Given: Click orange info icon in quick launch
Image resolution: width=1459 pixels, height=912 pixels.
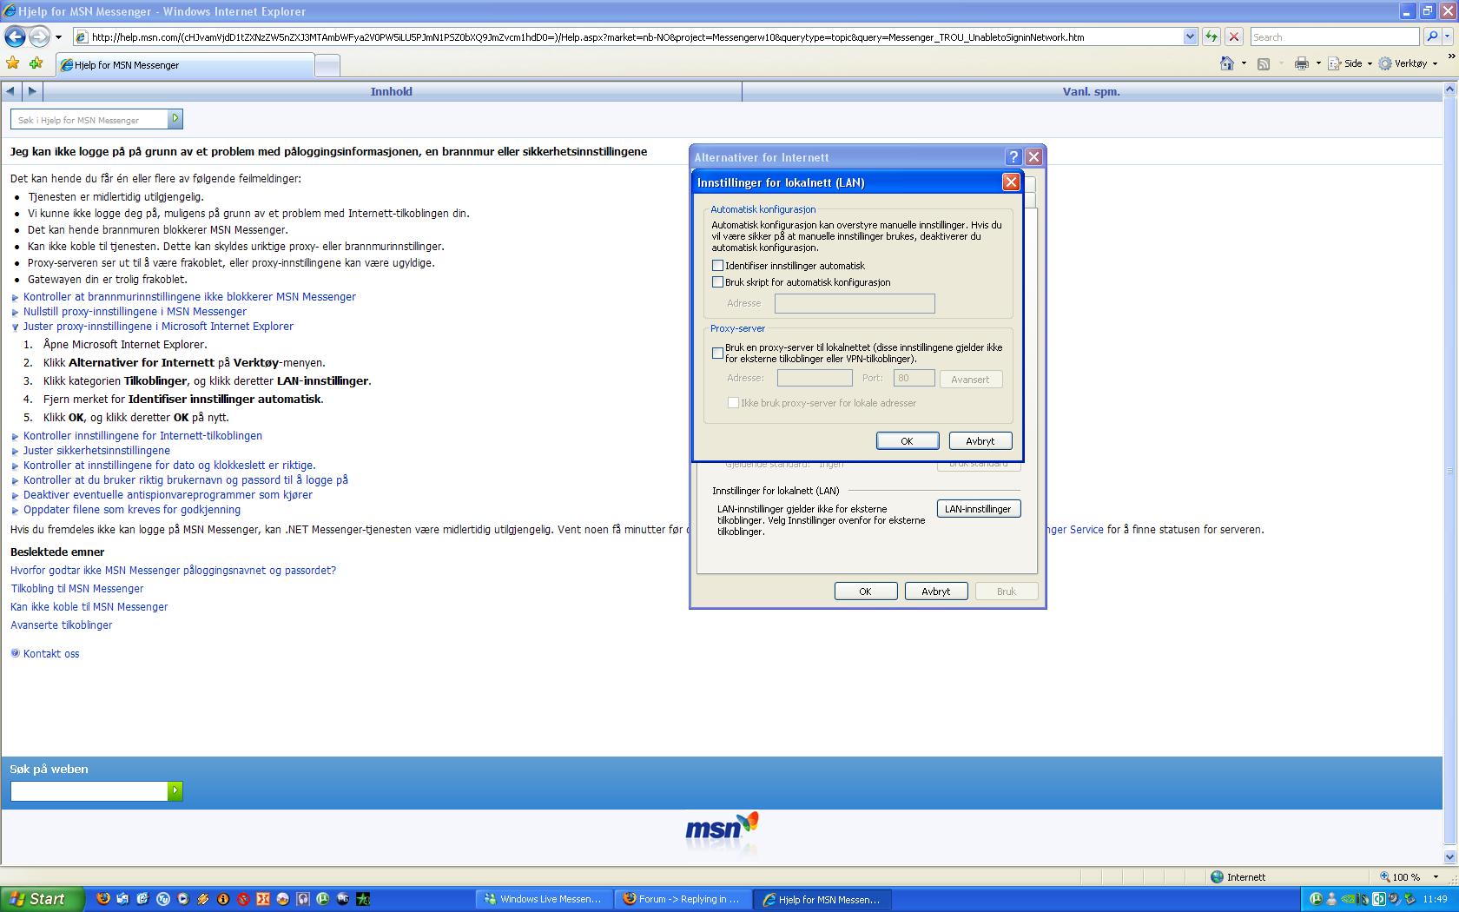Looking at the screenshot, I should point(223,899).
